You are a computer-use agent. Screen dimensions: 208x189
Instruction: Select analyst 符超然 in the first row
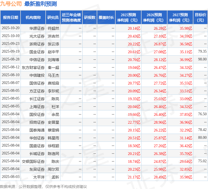53,28
